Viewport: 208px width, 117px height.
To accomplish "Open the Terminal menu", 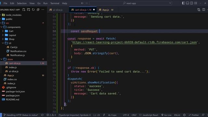I will tap(55, 3).
